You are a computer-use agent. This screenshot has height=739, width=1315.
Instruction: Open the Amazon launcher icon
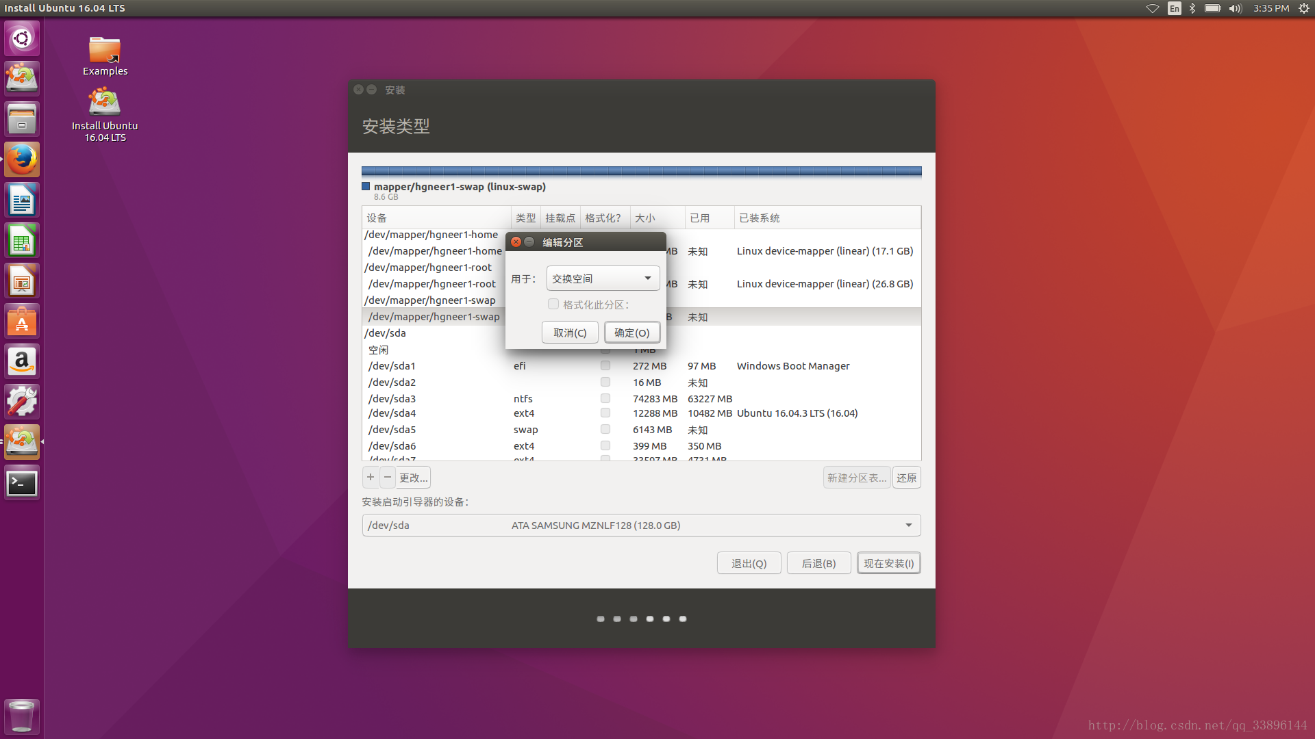22,361
